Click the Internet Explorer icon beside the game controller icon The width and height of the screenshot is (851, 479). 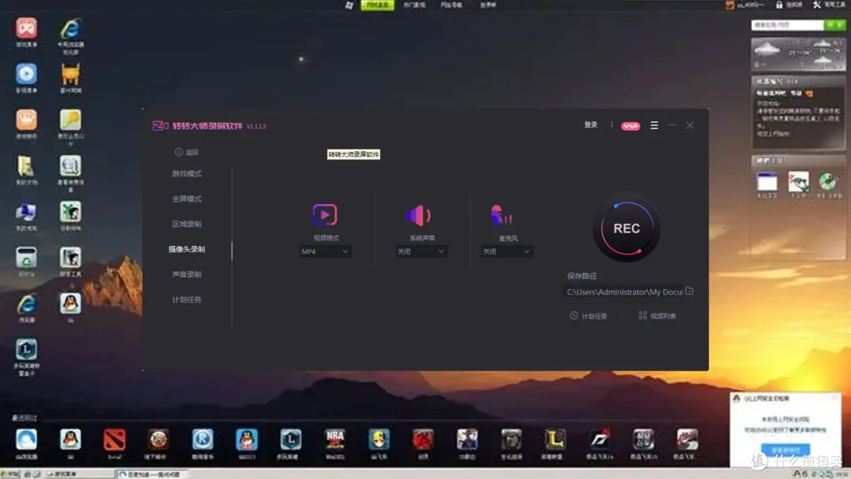71,28
